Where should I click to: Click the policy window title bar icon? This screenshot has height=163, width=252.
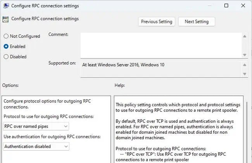click(x=6, y=6)
